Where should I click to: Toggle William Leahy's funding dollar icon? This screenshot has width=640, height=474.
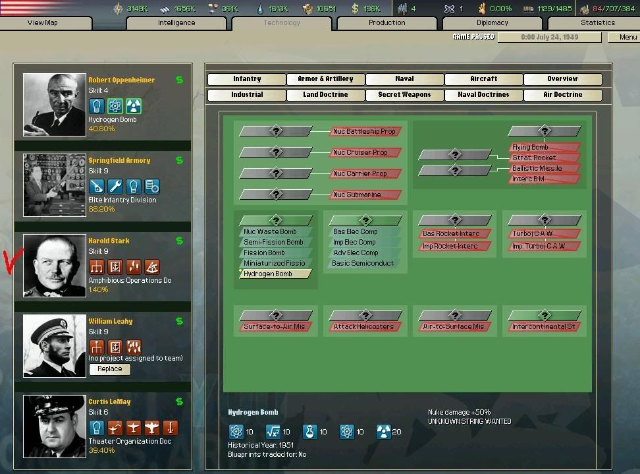178,321
